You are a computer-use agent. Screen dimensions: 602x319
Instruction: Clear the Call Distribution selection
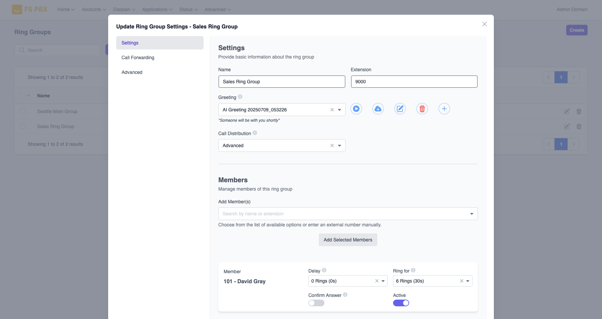[x=332, y=145]
